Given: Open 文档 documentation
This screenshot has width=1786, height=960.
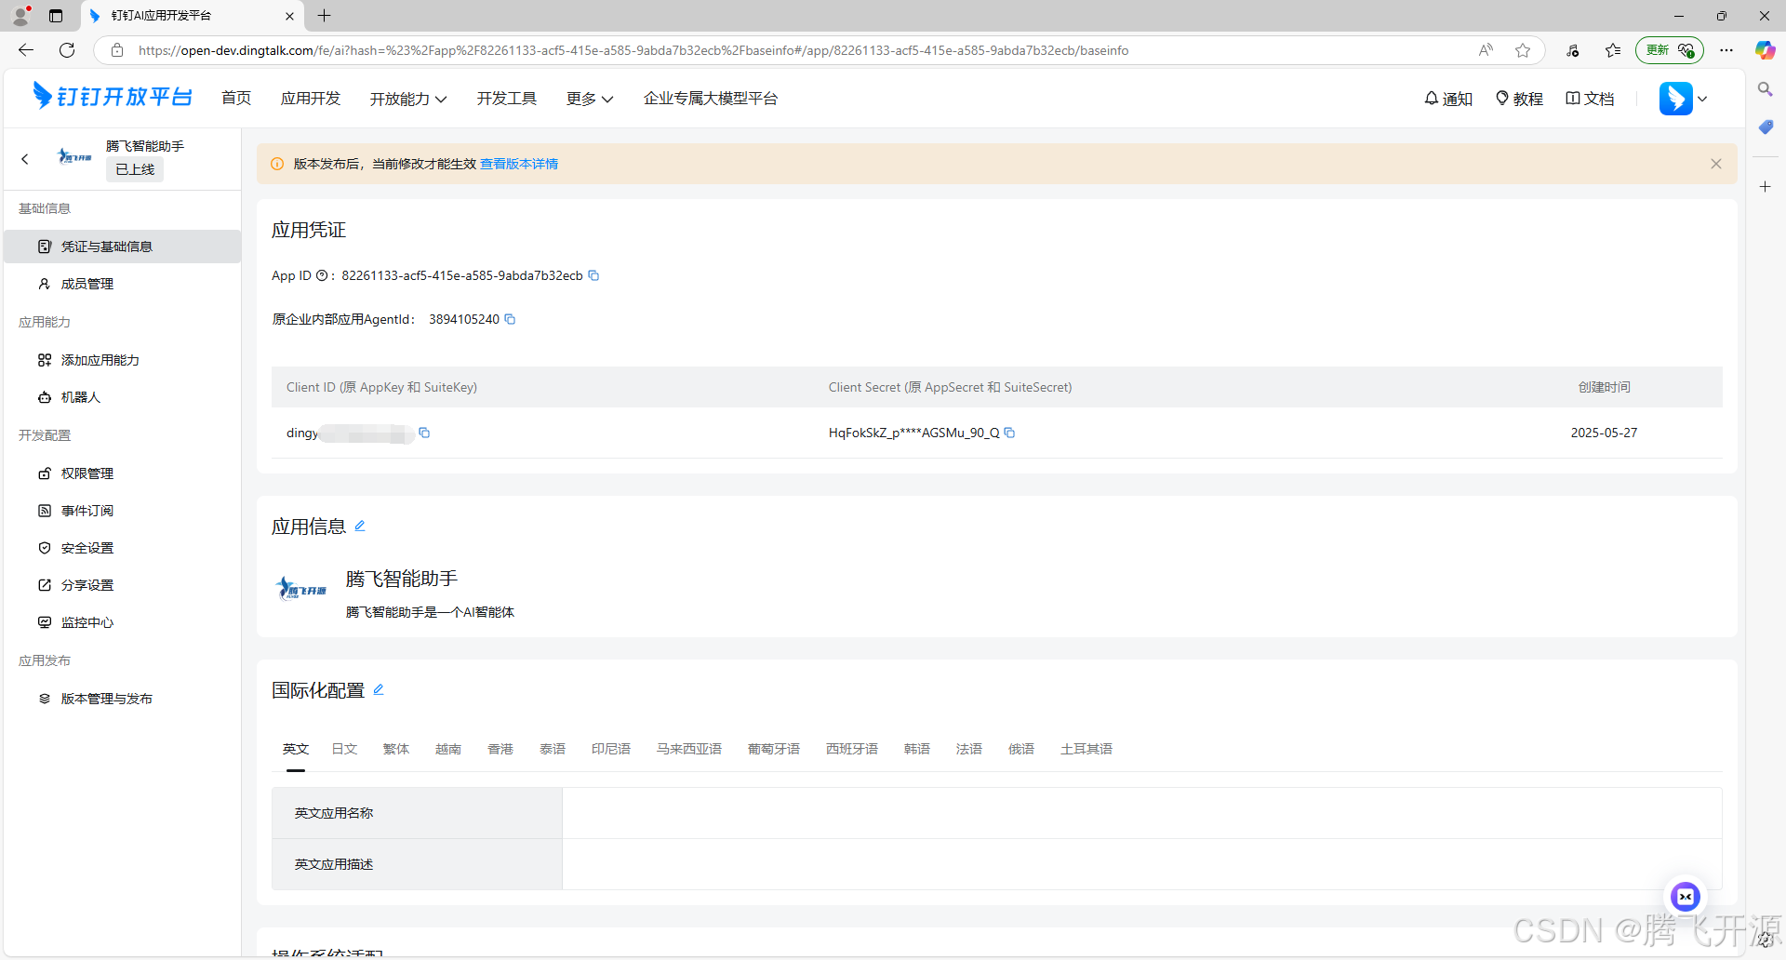Looking at the screenshot, I should [x=1590, y=99].
